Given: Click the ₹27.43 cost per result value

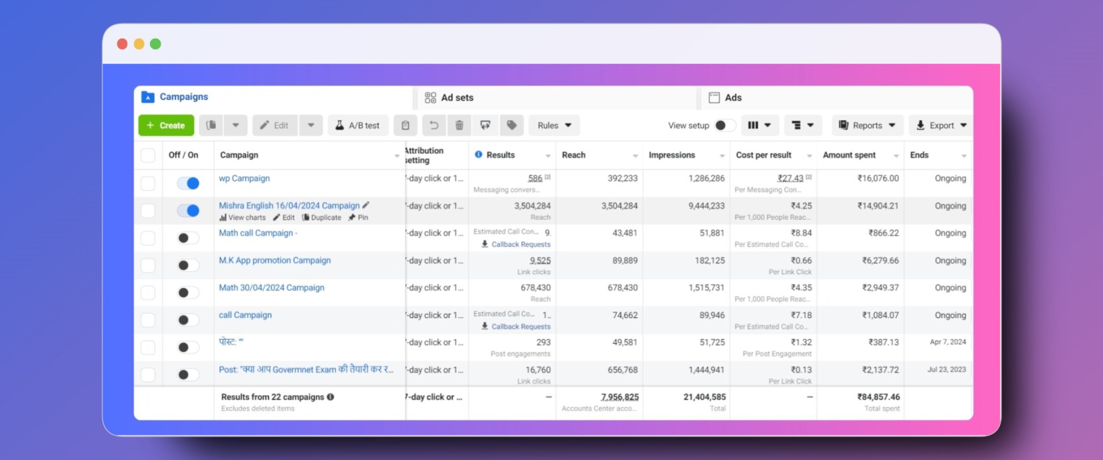Looking at the screenshot, I should tap(790, 179).
